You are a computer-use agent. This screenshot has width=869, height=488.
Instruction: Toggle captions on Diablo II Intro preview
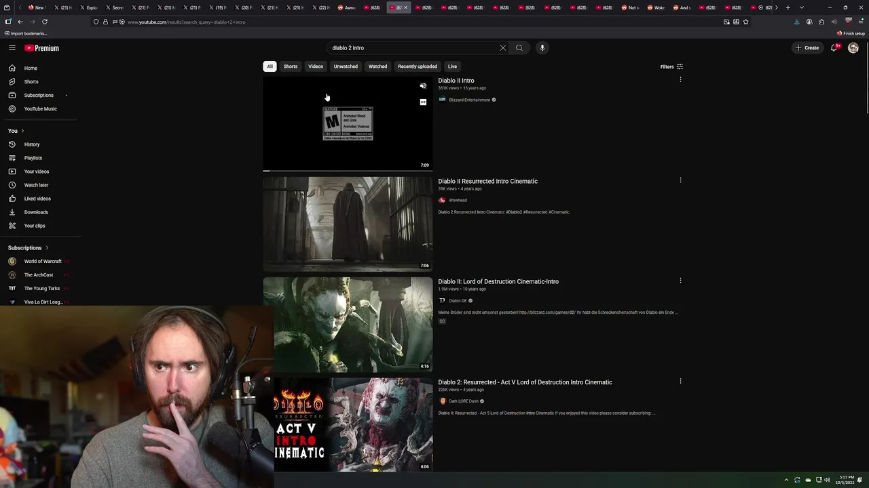tap(423, 102)
